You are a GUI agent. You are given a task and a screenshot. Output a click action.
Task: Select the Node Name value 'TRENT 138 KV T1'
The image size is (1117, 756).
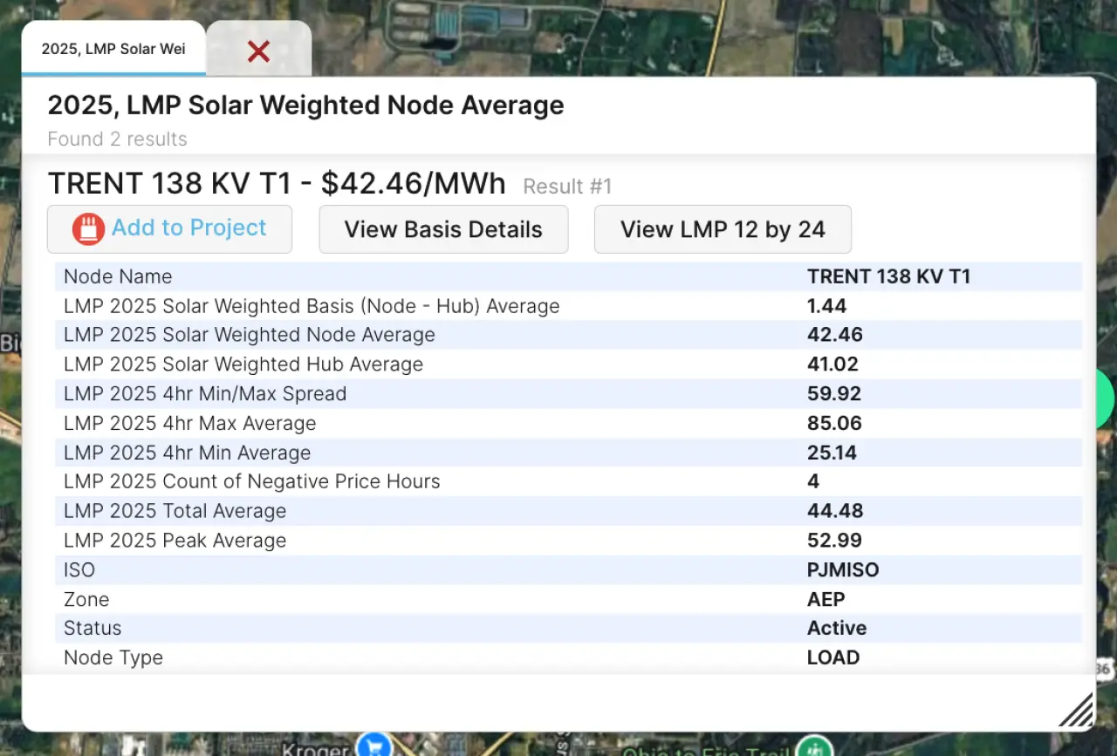pos(888,277)
